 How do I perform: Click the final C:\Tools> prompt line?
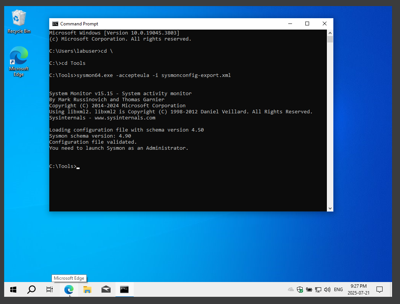pos(64,166)
